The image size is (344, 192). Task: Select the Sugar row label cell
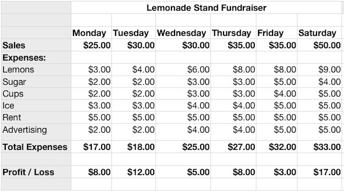point(36,82)
